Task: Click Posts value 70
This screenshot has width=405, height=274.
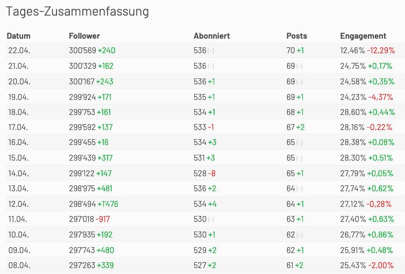Action: tap(290, 51)
